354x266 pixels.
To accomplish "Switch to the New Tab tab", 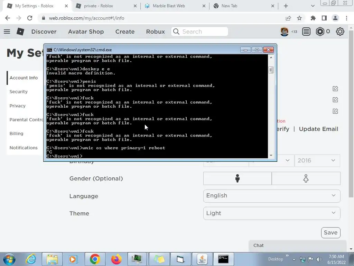I will click(x=243, y=6).
